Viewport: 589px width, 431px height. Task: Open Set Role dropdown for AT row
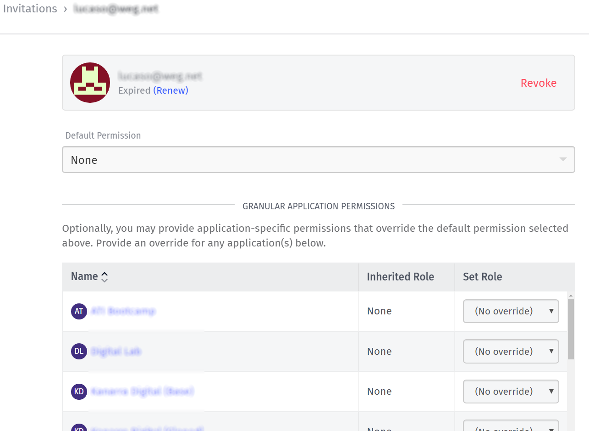[x=511, y=311]
